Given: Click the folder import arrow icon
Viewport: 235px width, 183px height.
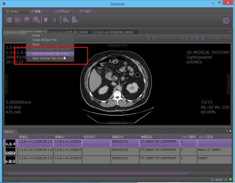Looking at the screenshot, I should pos(36,20).
